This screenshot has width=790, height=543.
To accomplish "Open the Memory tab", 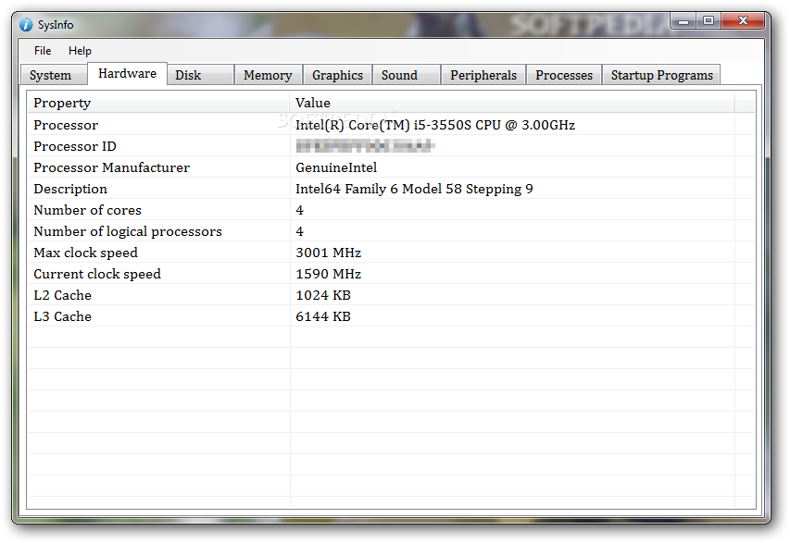I will point(268,75).
